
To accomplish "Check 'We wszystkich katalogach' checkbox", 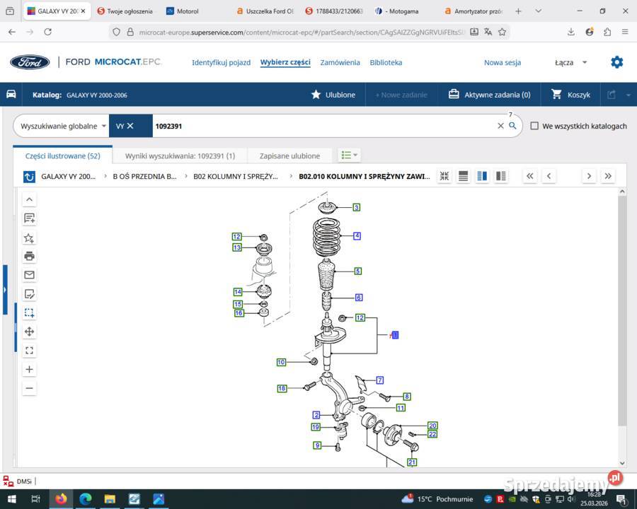I will point(535,126).
